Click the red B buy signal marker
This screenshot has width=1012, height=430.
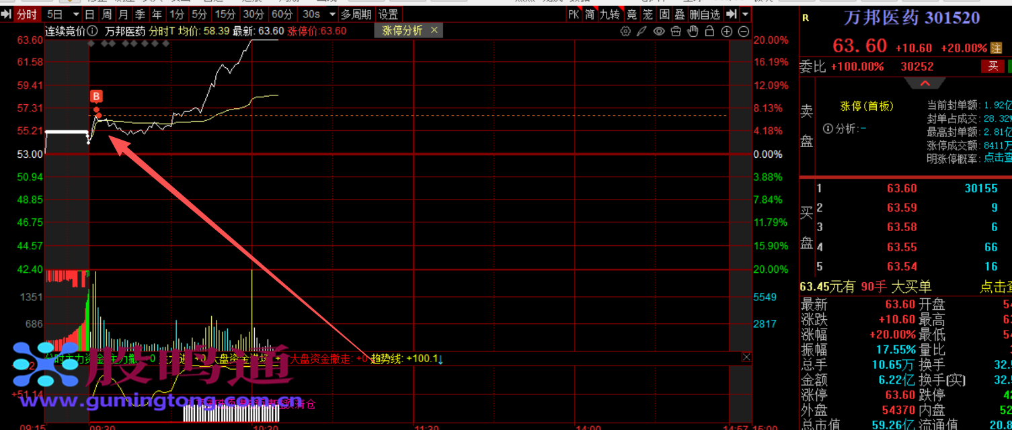click(96, 96)
